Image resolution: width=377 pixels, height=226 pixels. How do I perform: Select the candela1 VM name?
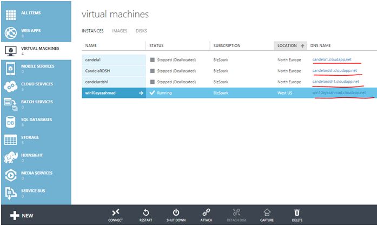pos(93,59)
